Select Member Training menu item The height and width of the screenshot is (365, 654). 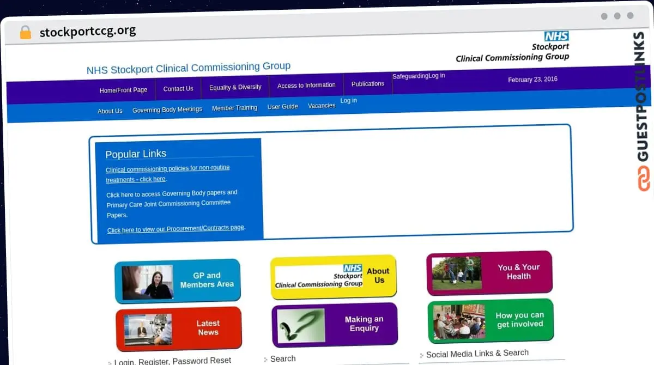click(x=234, y=108)
